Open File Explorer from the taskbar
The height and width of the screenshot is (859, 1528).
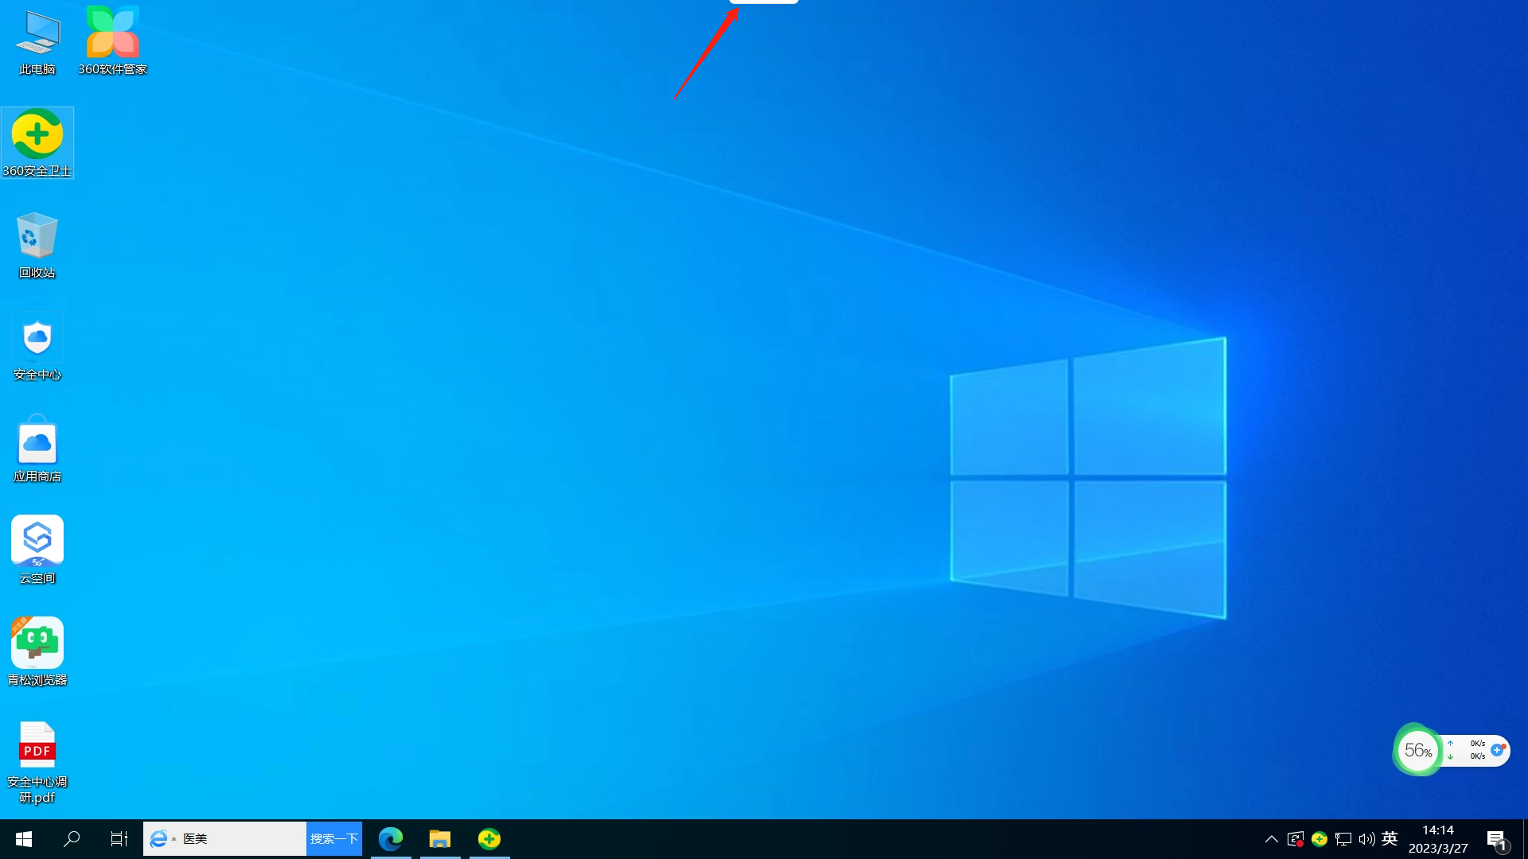[x=440, y=839]
